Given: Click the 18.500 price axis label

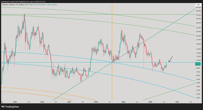Looking at the screenshot, I should [198, 44].
